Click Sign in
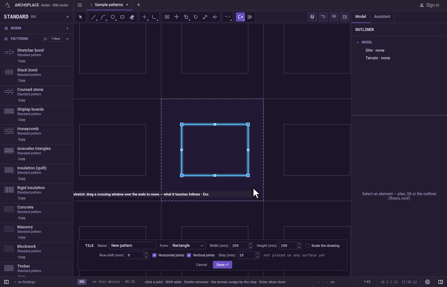The image size is (447, 287). coord(429,5)
